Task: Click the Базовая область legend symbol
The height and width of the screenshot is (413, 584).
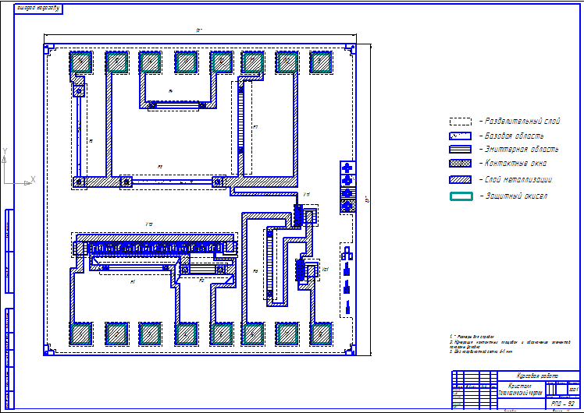Action: coord(461,136)
